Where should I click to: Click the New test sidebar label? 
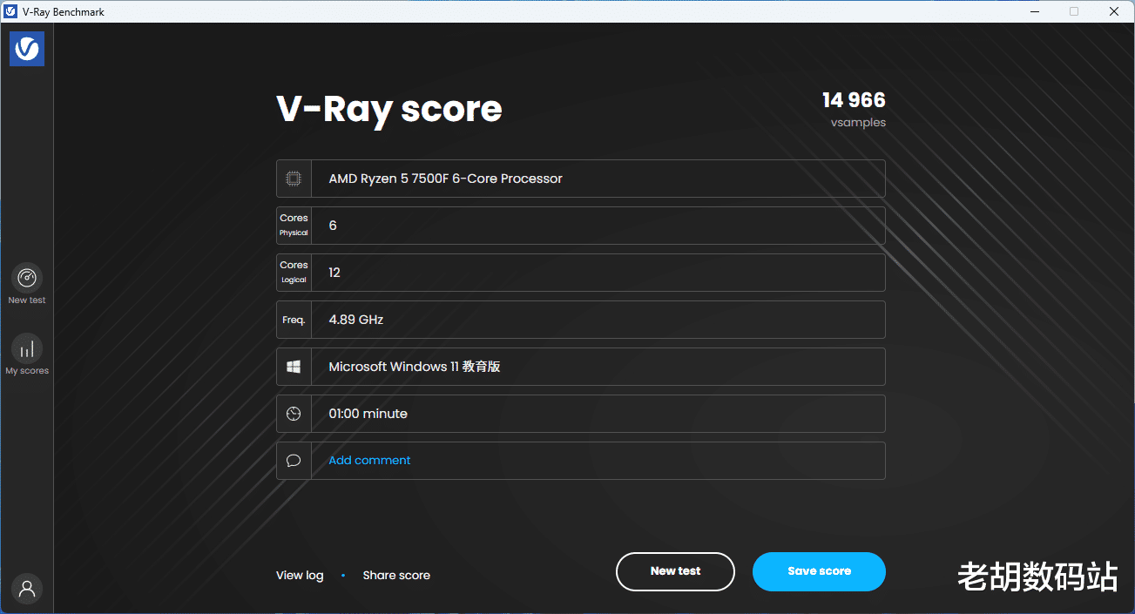click(x=27, y=300)
